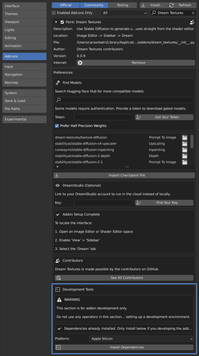Uncheck Prefer Half Precision Weights

[x=57, y=126]
